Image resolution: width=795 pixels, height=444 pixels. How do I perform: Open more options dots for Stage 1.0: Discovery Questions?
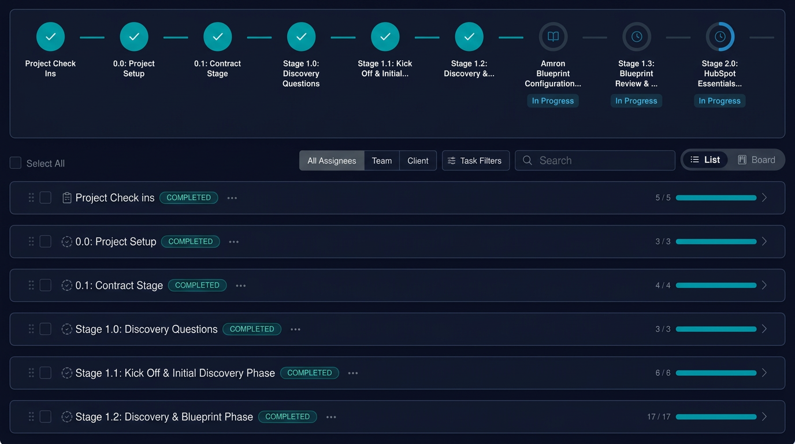pos(296,330)
